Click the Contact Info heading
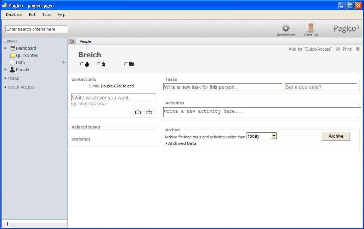 (84, 79)
